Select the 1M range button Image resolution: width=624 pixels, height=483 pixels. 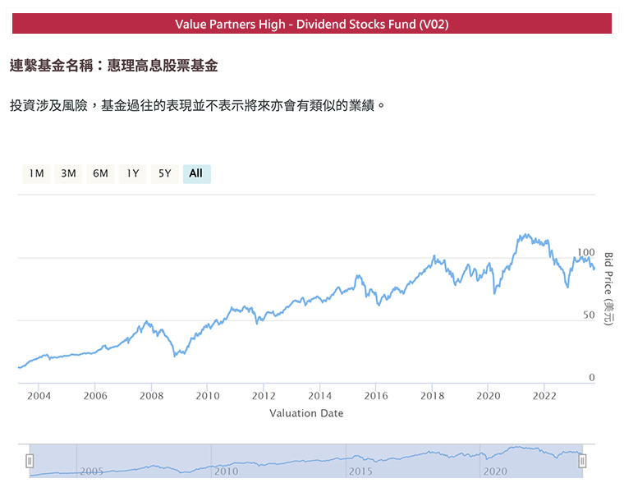[36, 174]
